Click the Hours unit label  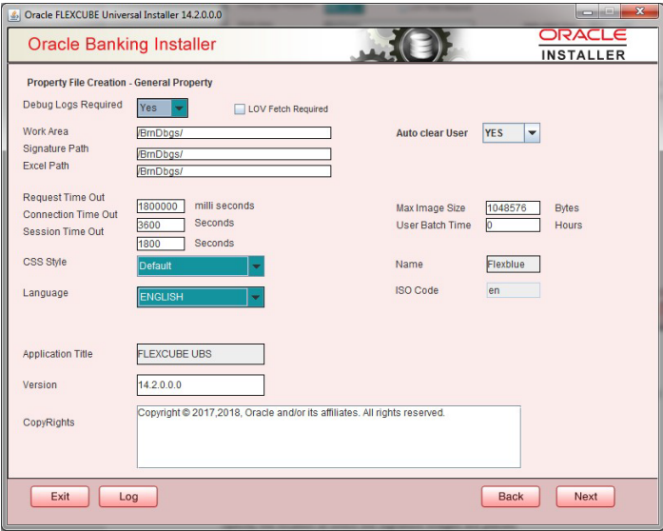(x=568, y=226)
